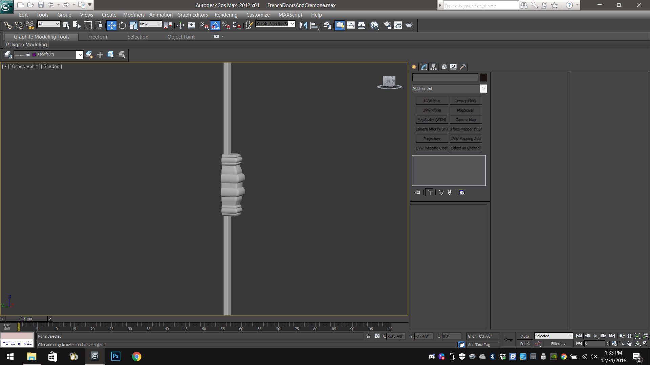Select the Select and Rotate tool
The height and width of the screenshot is (365, 650).
click(x=122, y=25)
